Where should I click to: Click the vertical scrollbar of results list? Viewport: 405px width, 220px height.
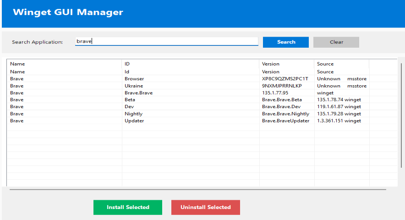point(401,115)
